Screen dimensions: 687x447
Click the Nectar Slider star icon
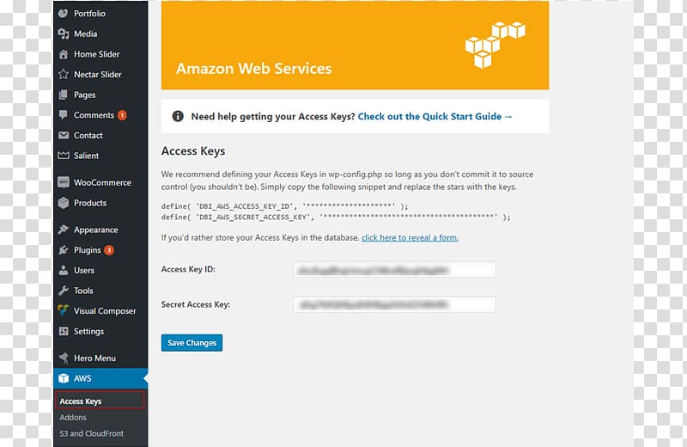tap(63, 74)
